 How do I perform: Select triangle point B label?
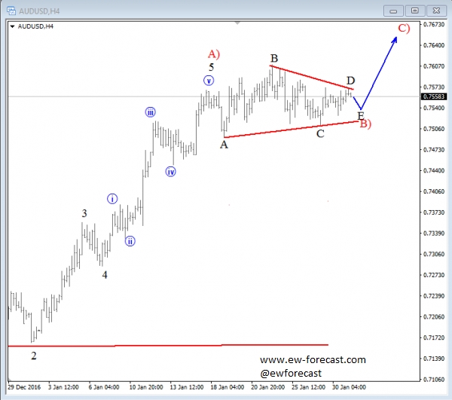[x=274, y=59]
